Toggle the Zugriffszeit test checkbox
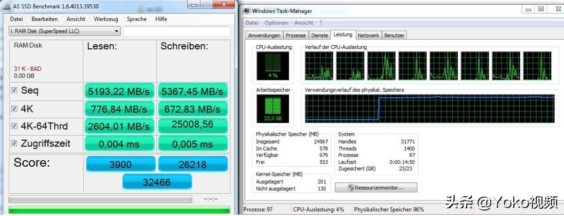The height and width of the screenshot is (216, 564). pos(14,143)
